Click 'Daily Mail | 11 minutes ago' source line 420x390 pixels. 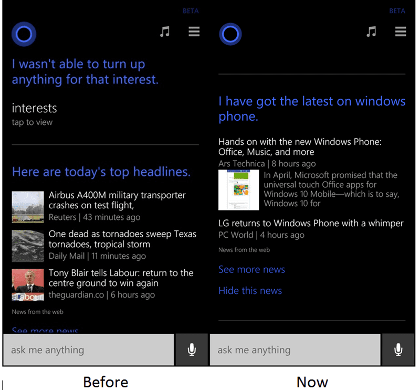click(x=97, y=256)
